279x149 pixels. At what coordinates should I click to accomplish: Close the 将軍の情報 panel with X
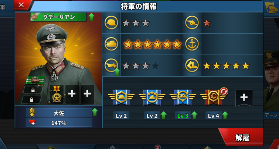pos(21,5)
